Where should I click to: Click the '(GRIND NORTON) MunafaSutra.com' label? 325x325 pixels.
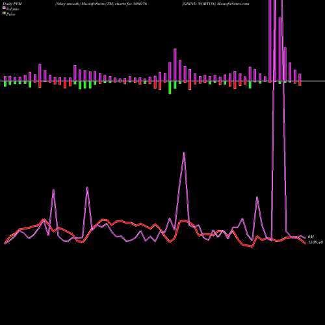216,4
